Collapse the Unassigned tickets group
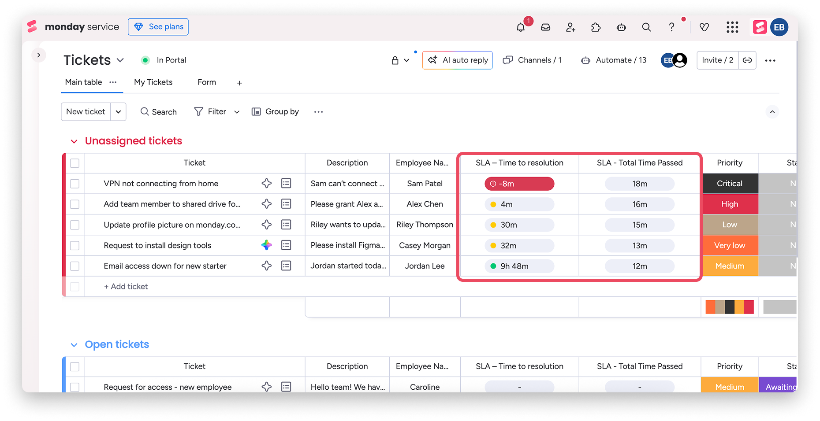820x421 pixels. 74,141
